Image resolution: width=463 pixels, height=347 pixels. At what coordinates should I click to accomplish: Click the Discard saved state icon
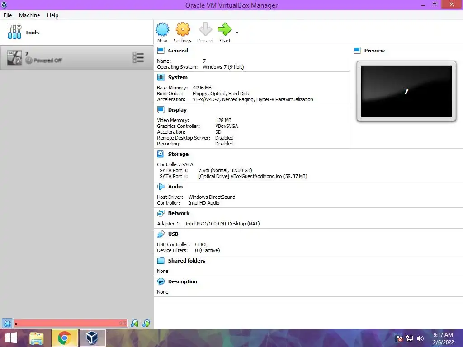205,29
